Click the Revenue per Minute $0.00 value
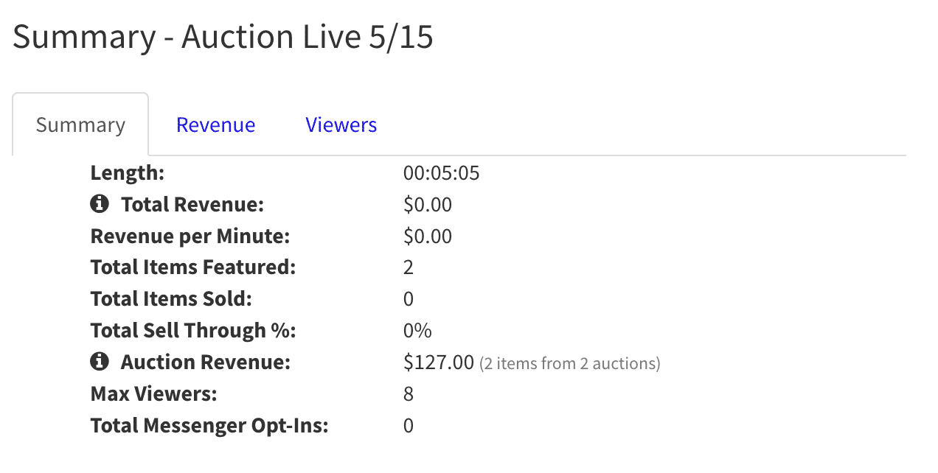 [x=428, y=236]
